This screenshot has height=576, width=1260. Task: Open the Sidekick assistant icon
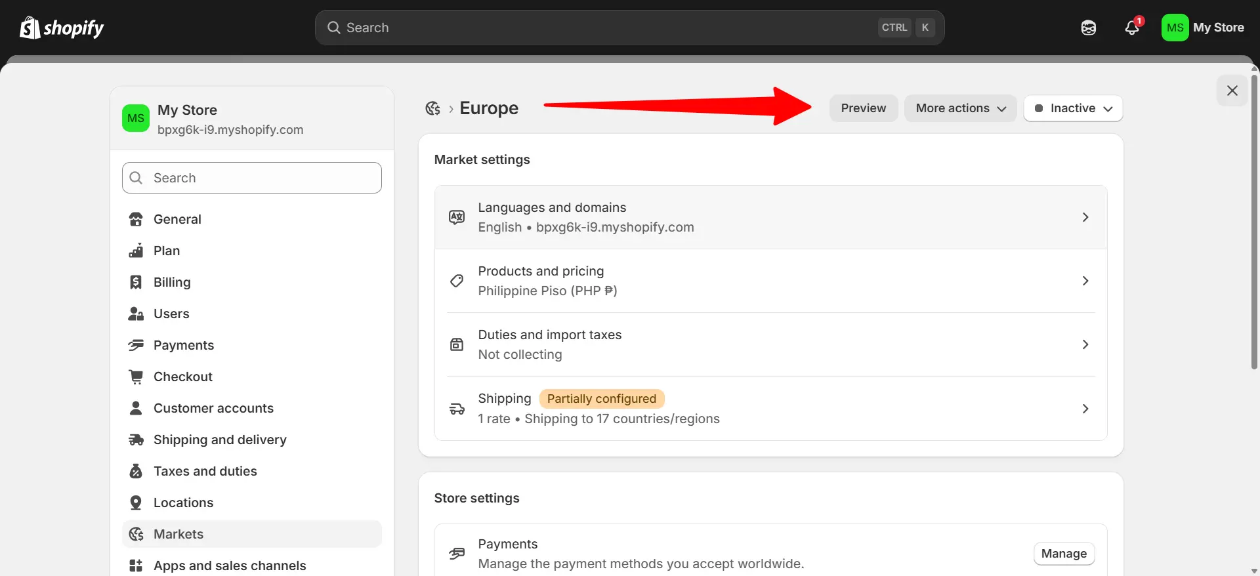[1089, 28]
